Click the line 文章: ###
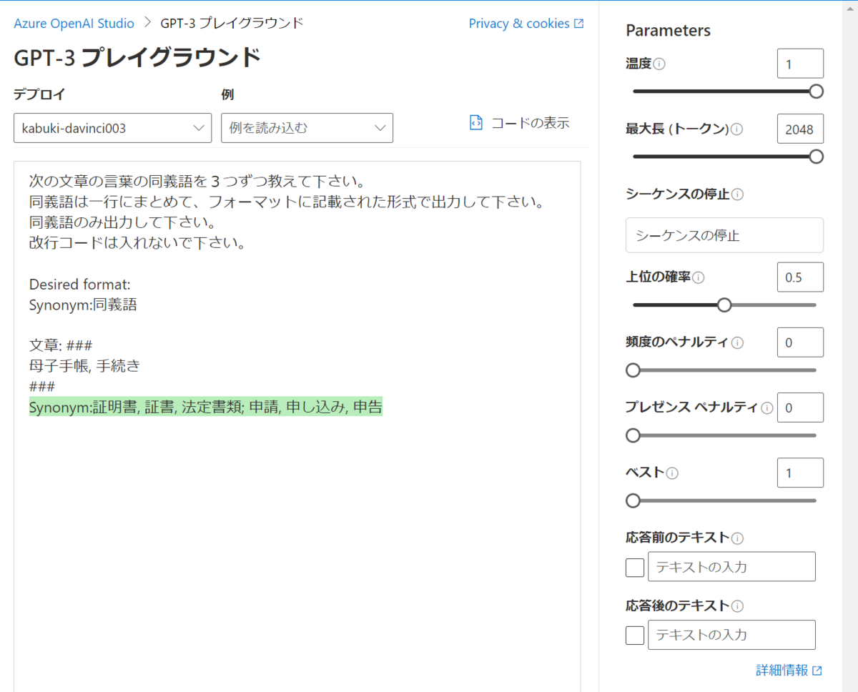The image size is (858, 692). coord(61,346)
